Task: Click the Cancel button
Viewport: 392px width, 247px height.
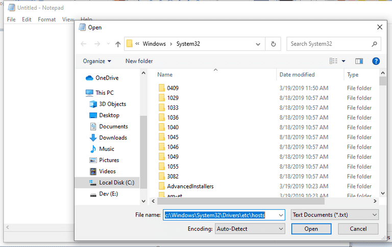Action: [358, 229]
